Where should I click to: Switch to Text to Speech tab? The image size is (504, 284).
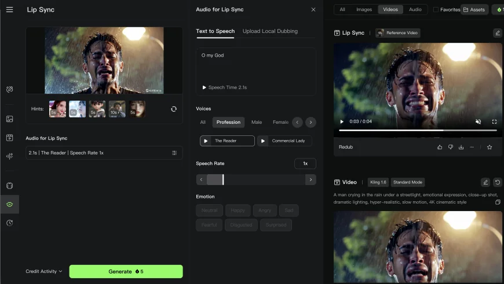(x=216, y=31)
